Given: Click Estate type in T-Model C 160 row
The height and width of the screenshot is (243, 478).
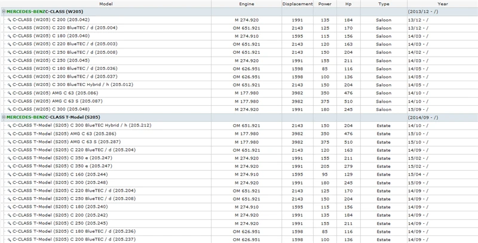Looking at the screenshot, I should [384, 175].
